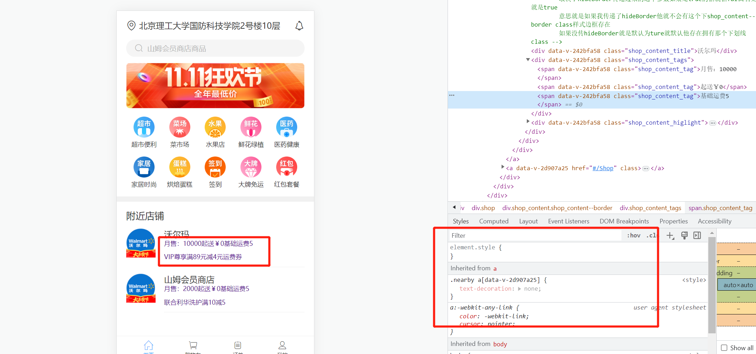Click the #/Shop link in the DOM tree
The image size is (756, 354).
coord(603,168)
